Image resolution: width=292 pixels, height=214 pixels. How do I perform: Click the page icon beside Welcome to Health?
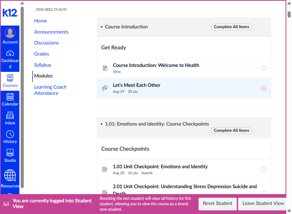click(105, 68)
